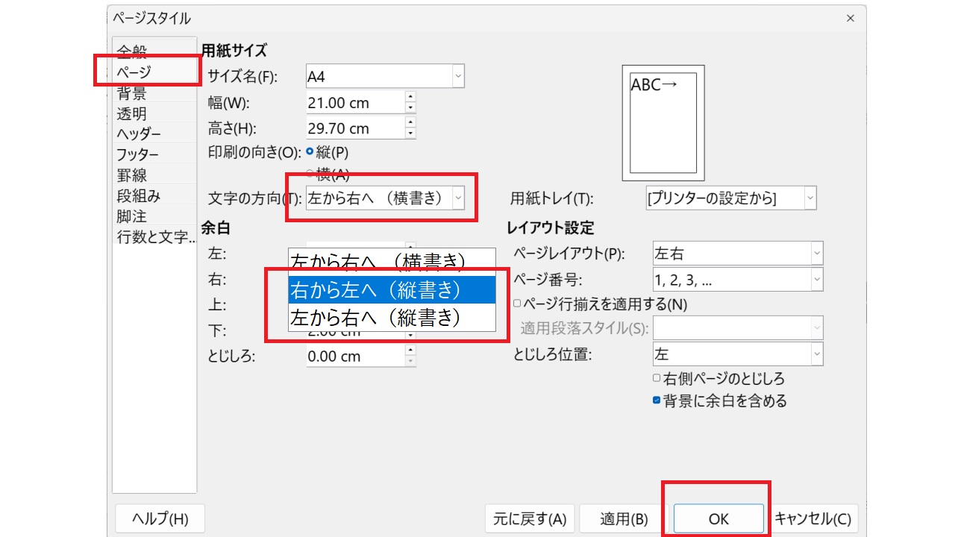The image size is (955, 537).
Task: Click the 高さ input field
Action: [x=354, y=129]
